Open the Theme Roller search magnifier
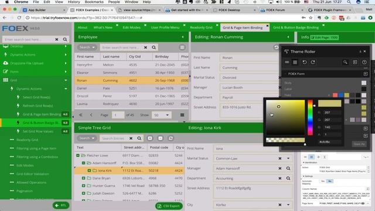 [x=345, y=62]
